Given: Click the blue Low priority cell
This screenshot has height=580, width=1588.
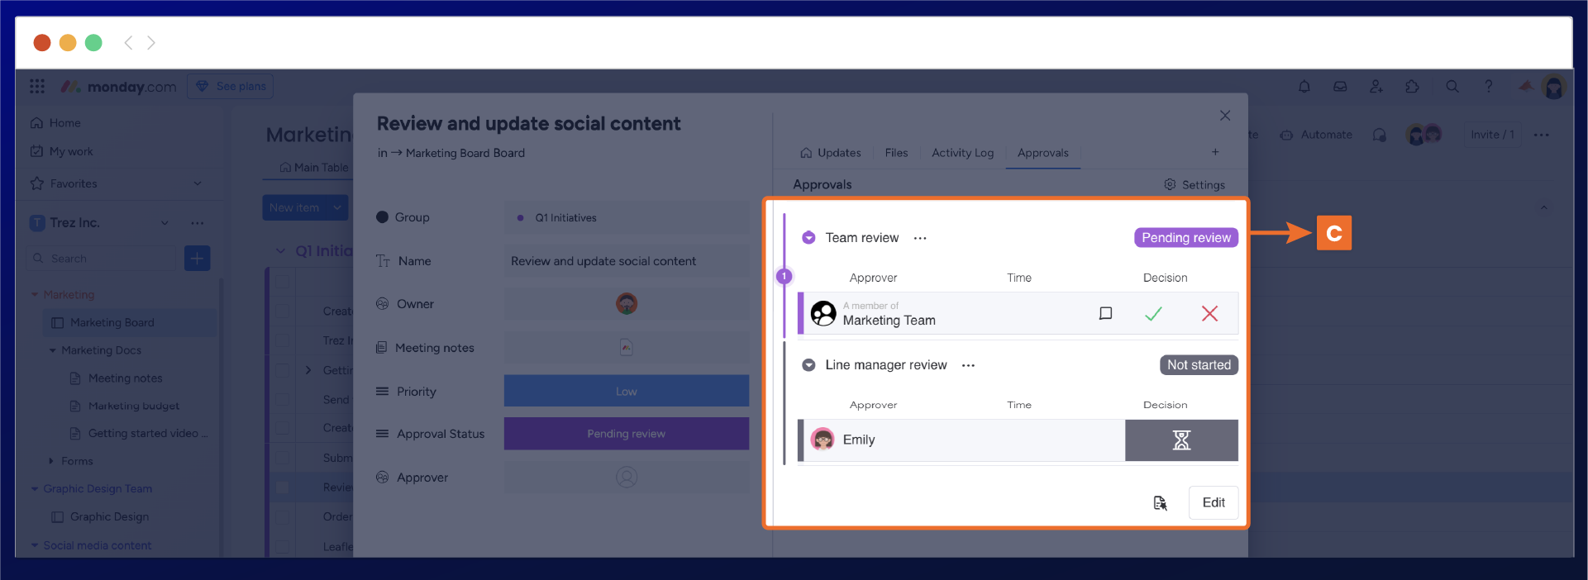Looking at the screenshot, I should (x=626, y=392).
